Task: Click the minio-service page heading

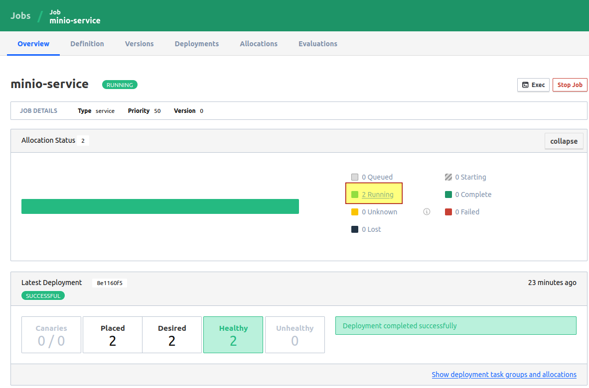Action: tap(50, 84)
